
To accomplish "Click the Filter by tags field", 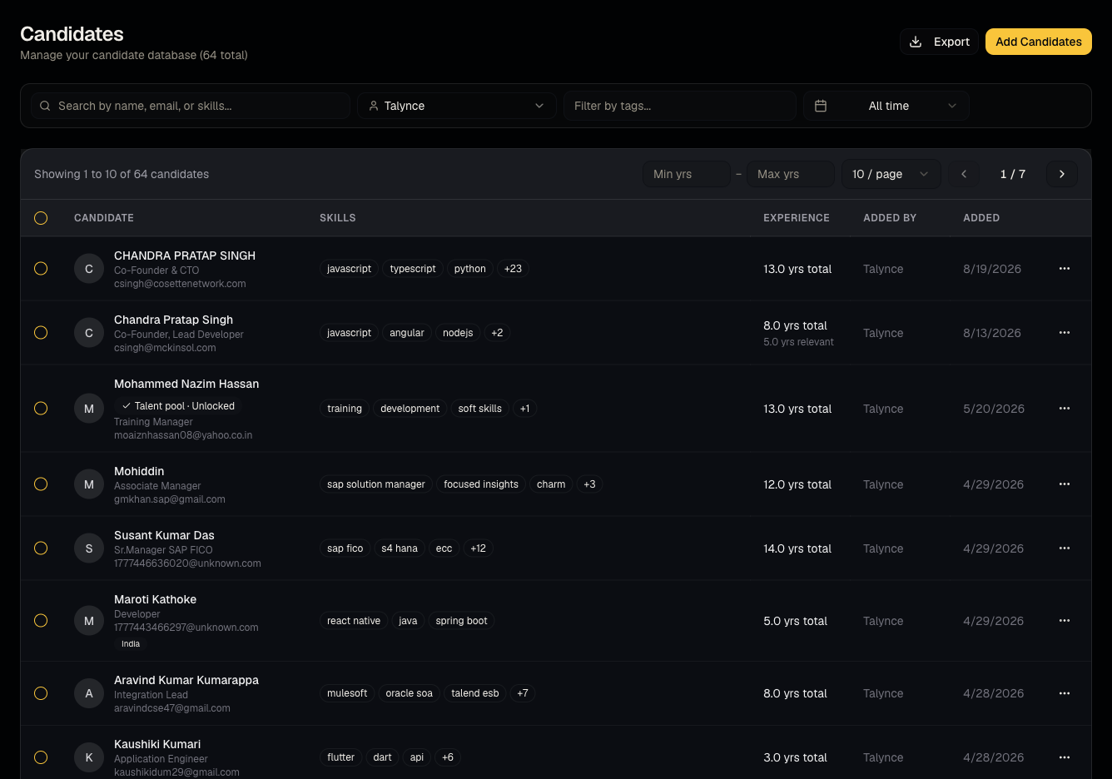I will coord(680,106).
